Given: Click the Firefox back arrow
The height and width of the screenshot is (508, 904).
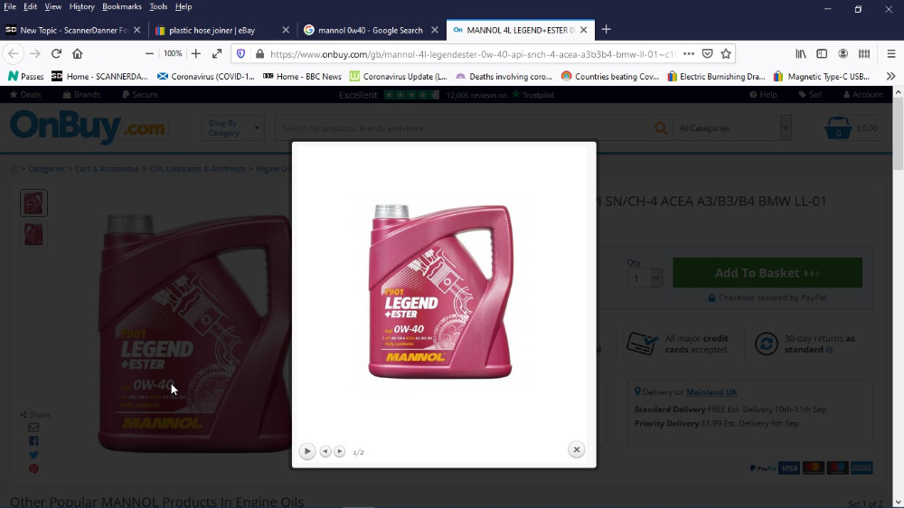Looking at the screenshot, I should tap(14, 53).
